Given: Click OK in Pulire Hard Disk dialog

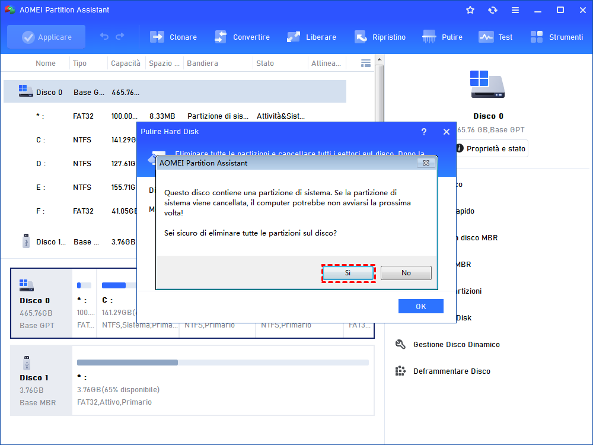Looking at the screenshot, I should pos(420,306).
